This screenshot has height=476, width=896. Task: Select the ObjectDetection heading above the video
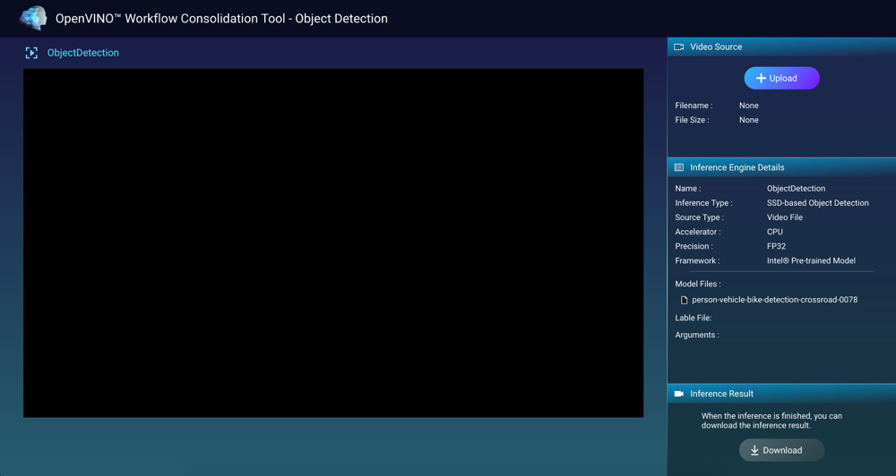click(82, 53)
